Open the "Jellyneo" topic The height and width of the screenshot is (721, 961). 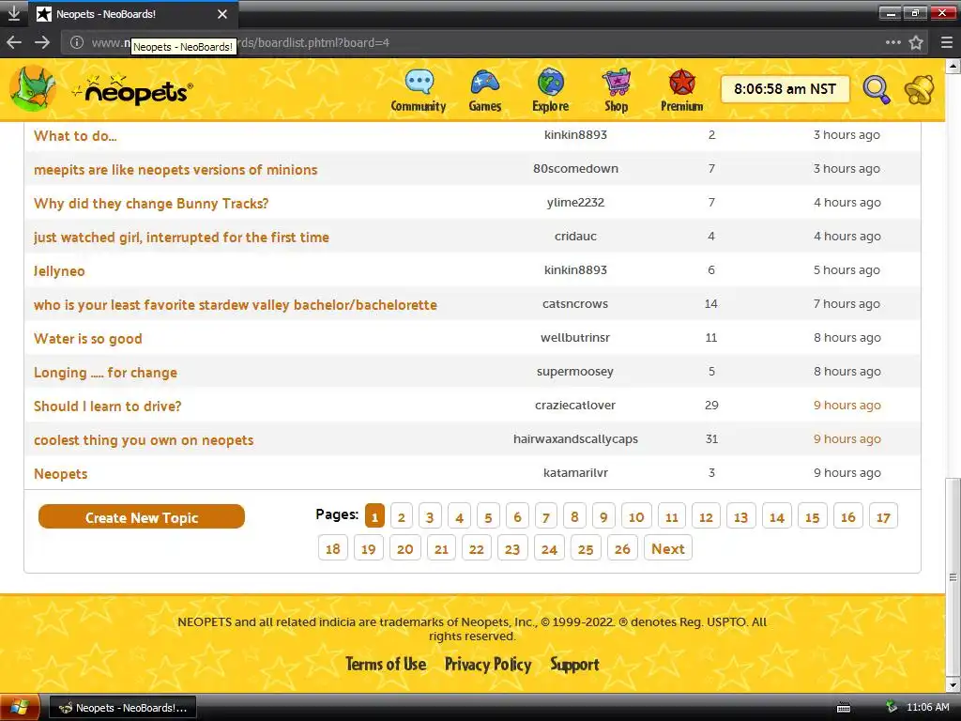tap(59, 271)
